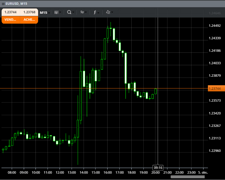Open the indicators function icon
This screenshot has width=225, height=180.
click(x=95, y=12)
